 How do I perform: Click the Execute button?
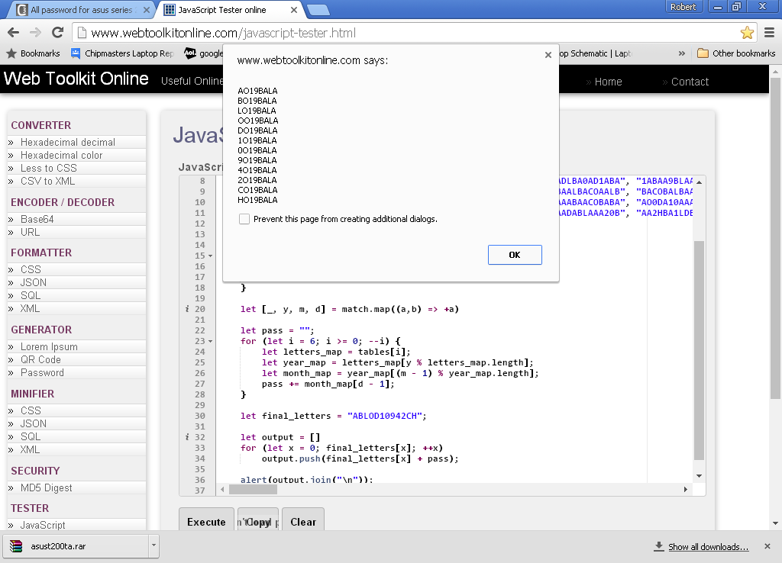(x=206, y=522)
